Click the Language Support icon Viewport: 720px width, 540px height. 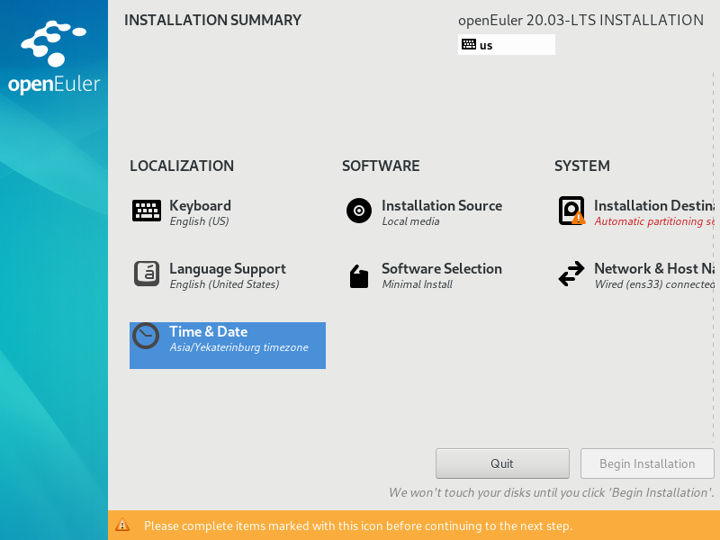tap(147, 274)
